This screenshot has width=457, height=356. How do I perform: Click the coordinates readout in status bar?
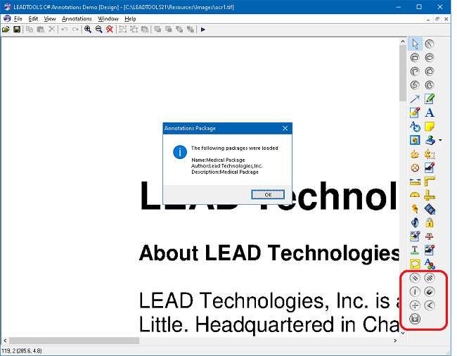pos(22,350)
